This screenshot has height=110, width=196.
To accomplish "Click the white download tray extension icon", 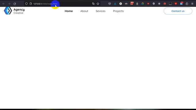I will 137,4.
